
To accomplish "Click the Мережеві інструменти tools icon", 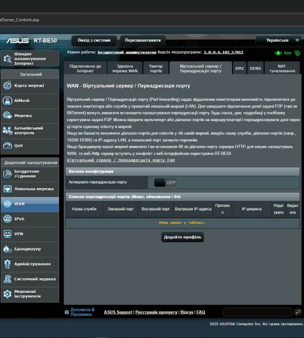I will coord(7,294).
